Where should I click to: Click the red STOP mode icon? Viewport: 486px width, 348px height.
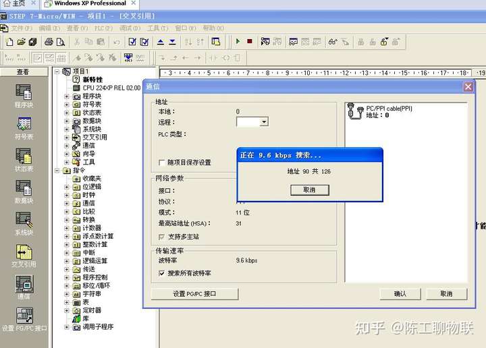pos(250,42)
